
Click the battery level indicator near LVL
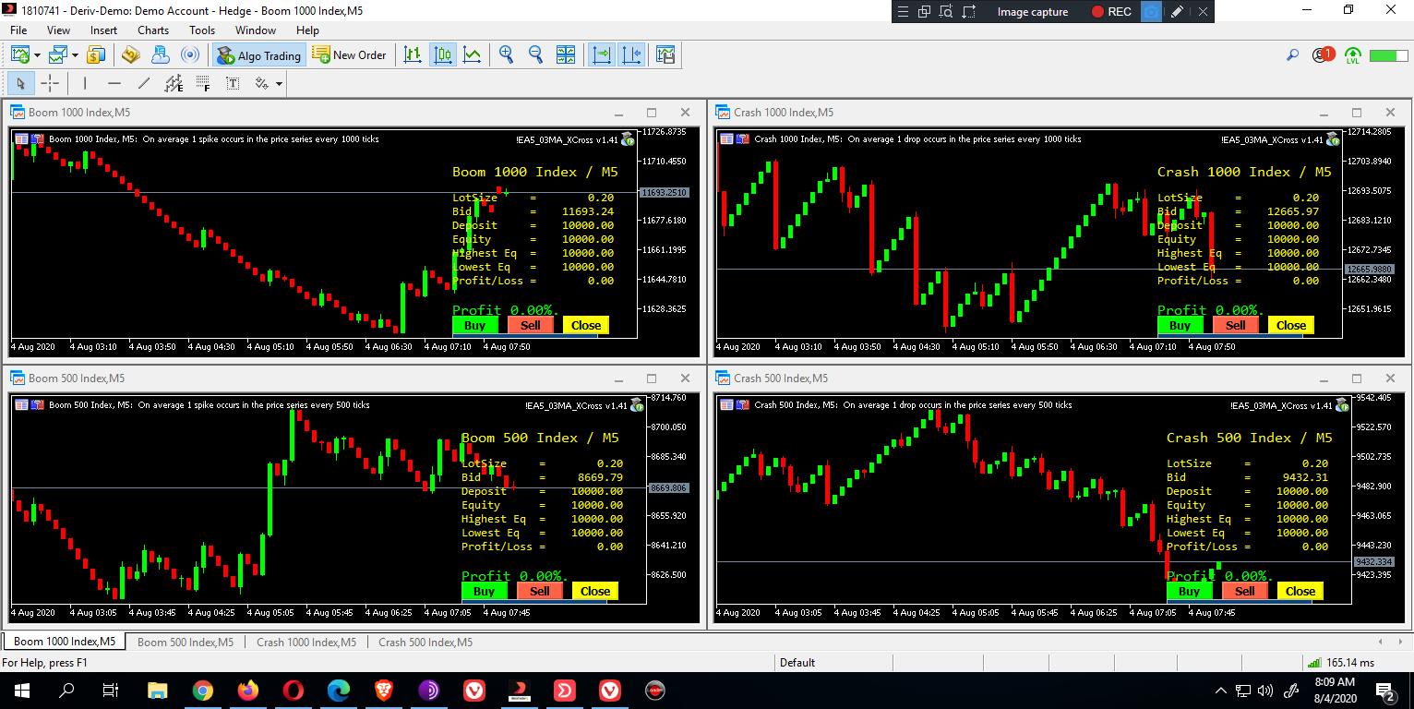tap(1377, 54)
